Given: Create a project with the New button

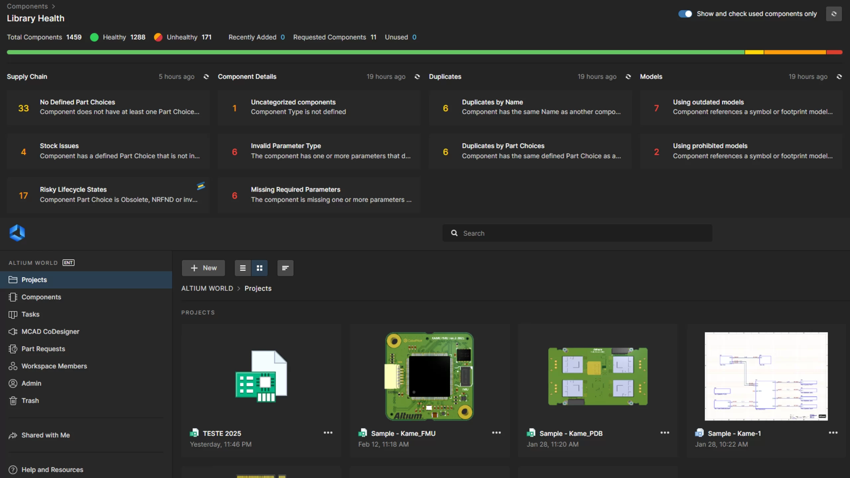Looking at the screenshot, I should [x=203, y=268].
